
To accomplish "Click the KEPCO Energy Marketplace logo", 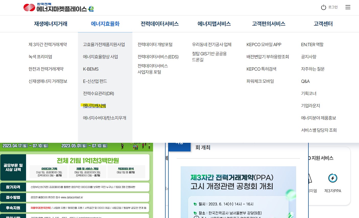I will (59, 8).
